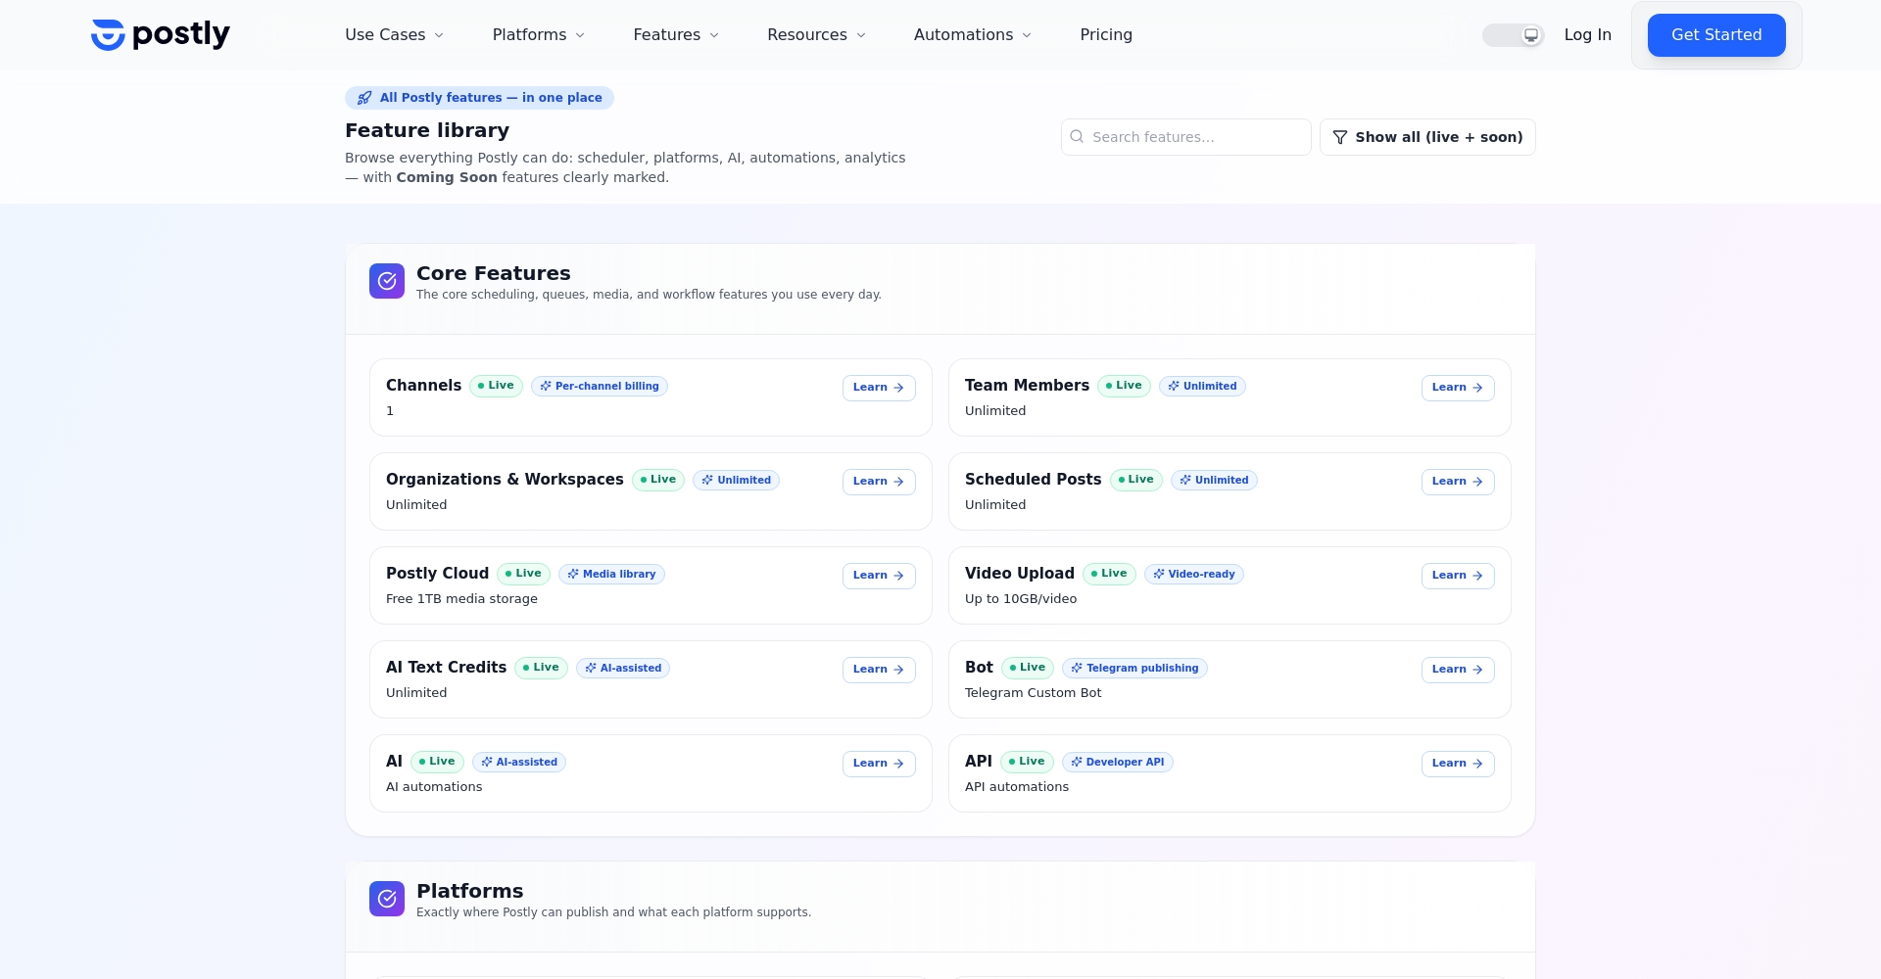The height and width of the screenshot is (979, 1881).
Task: Click the Per-channel billing sparkle icon
Action: (546, 387)
